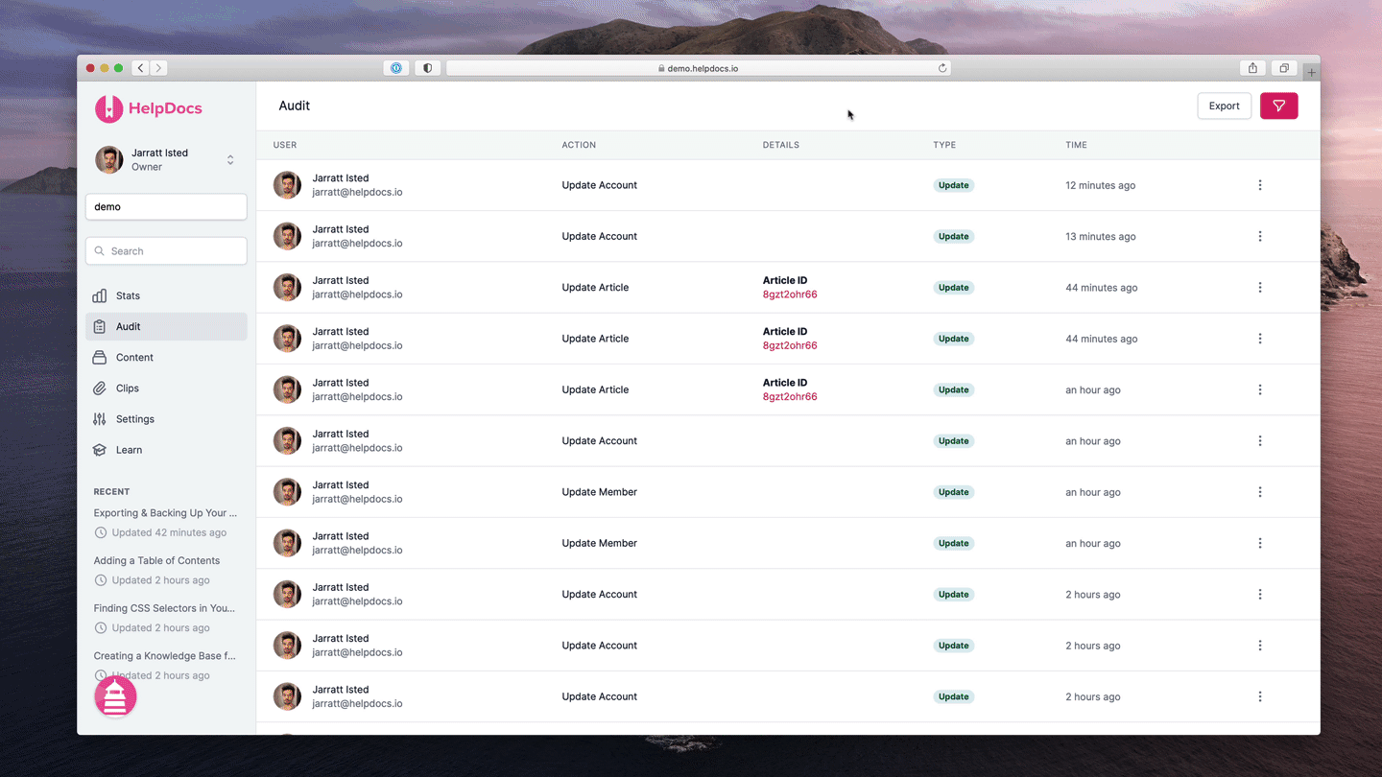The image size is (1382, 777).
Task: Open the three-dot menu of the first 2 hours ago row
Action: (x=1260, y=594)
